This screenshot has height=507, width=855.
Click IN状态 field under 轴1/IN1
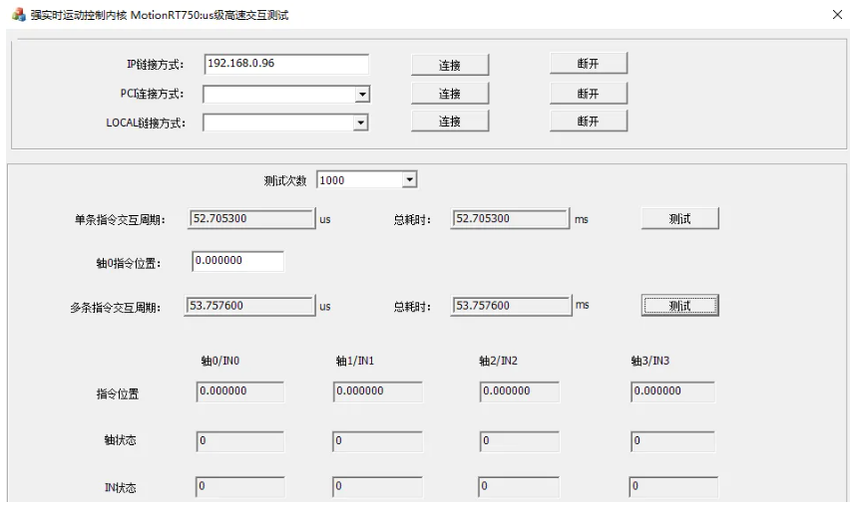pos(378,487)
